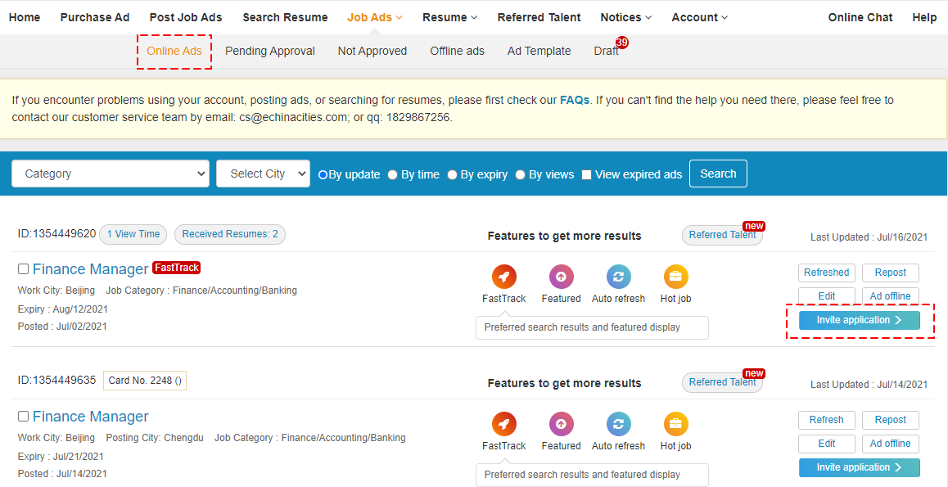Click Featured icon on first Finance Manager ad
This screenshot has height=487, width=948.
pyautogui.click(x=561, y=277)
